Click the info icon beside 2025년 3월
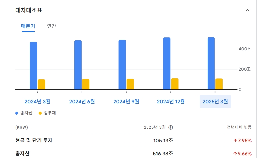Image resolution: width=263 pixels, height=158 pixels. pos(171,127)
